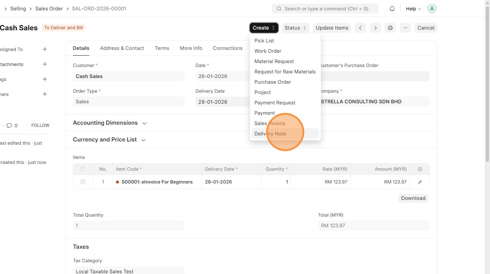Image resolution: width=490 pixels, height=274 pixels.
Task: Open the Connections tab
Action: pyautogui.click(x=228, y=48)
